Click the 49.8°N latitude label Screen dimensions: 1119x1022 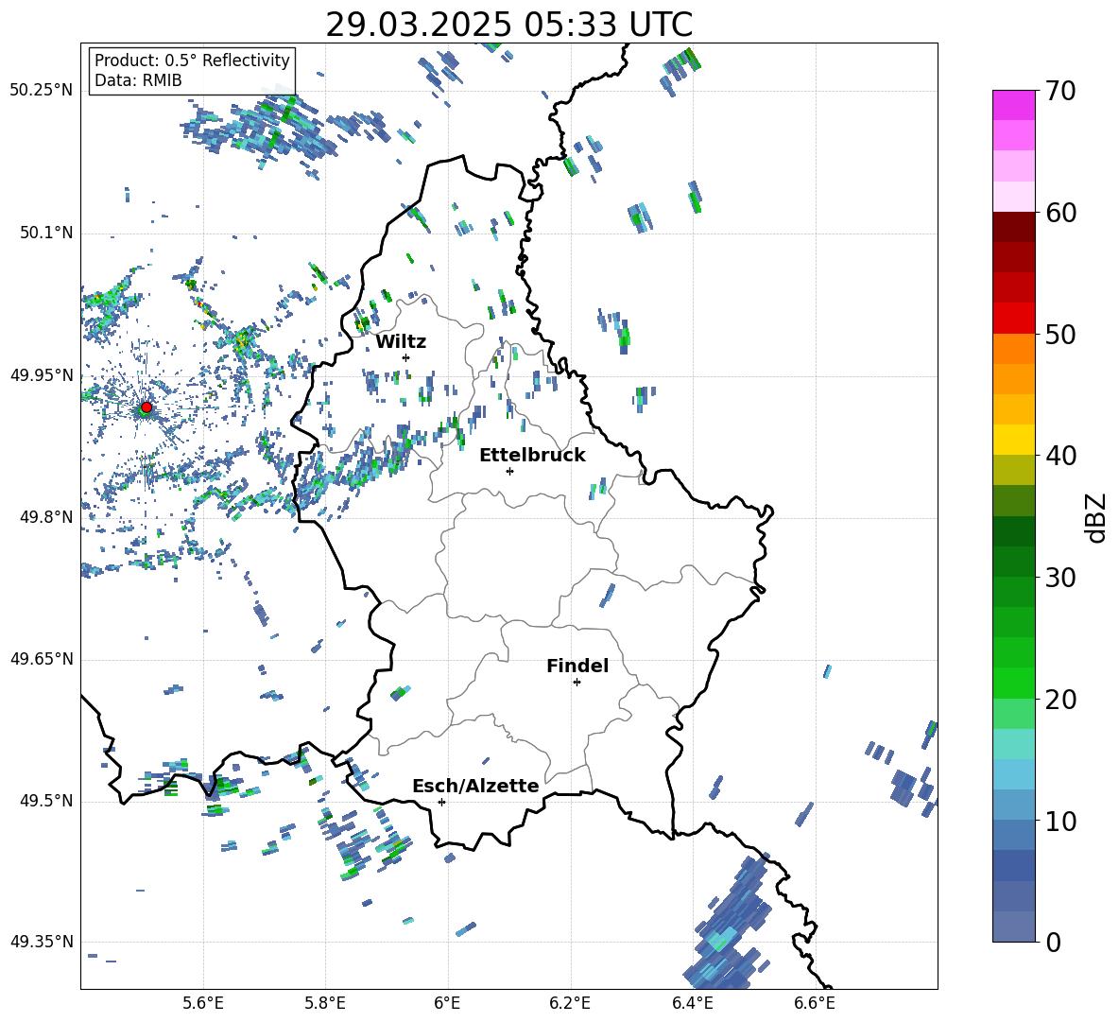pos(45,517)
